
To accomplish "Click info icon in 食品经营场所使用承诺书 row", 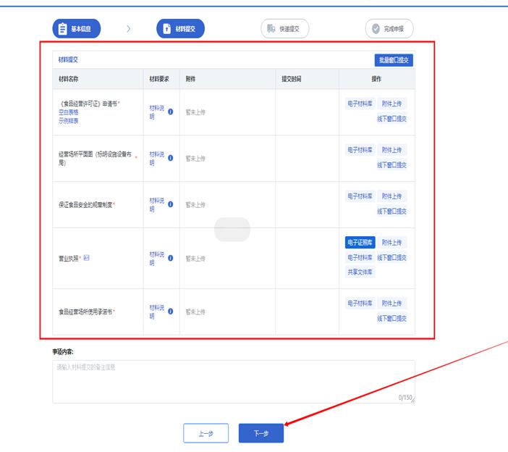I will click(170, 311).
